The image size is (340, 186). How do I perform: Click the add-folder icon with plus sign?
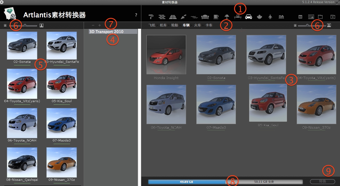coord(333,17)
